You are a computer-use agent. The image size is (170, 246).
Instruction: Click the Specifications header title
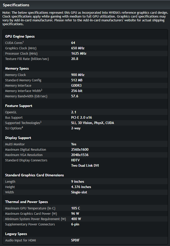click(x=16, y=5)
